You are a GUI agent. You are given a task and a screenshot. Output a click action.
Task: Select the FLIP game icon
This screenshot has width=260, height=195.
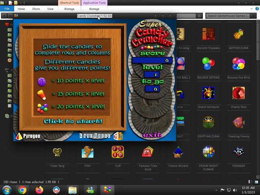click(x=118, y=152)
